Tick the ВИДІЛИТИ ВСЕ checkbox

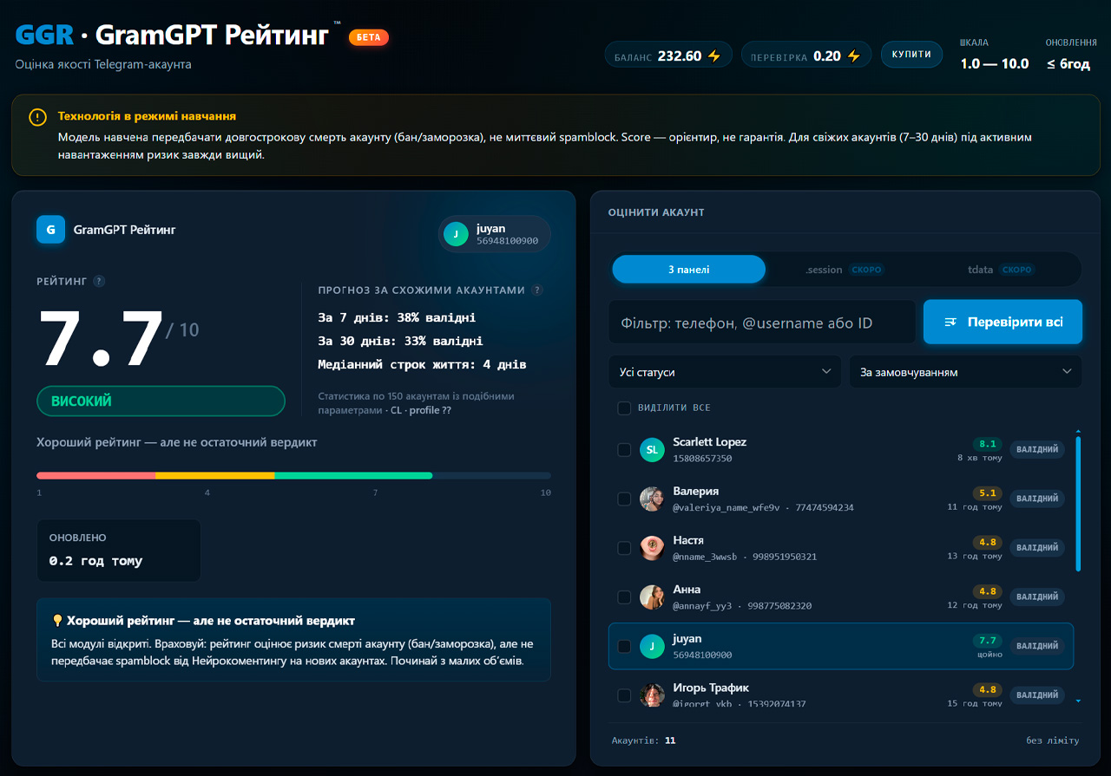click(x=624, y=408)
